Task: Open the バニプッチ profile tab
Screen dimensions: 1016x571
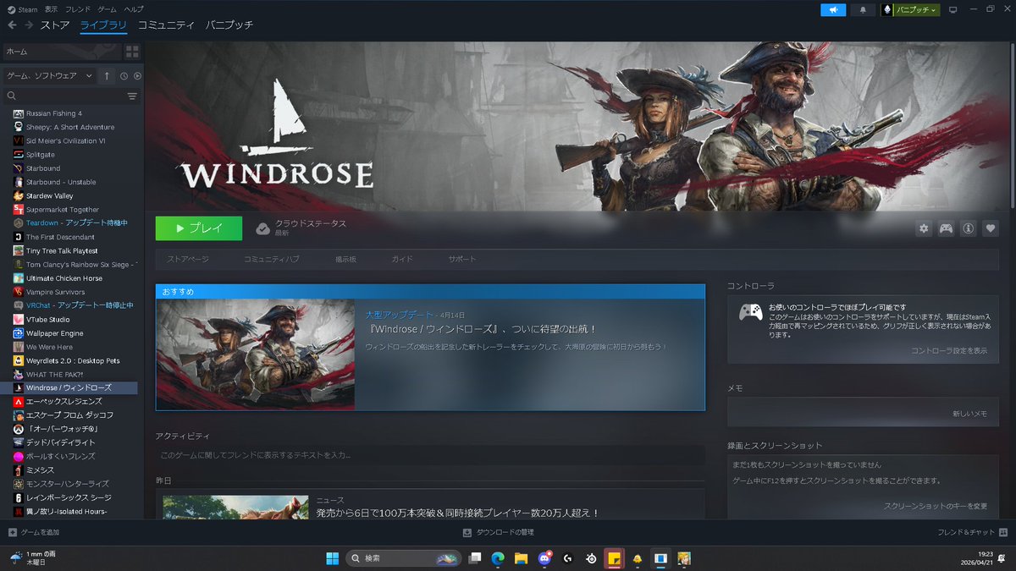Action: (x=229, y=25)
